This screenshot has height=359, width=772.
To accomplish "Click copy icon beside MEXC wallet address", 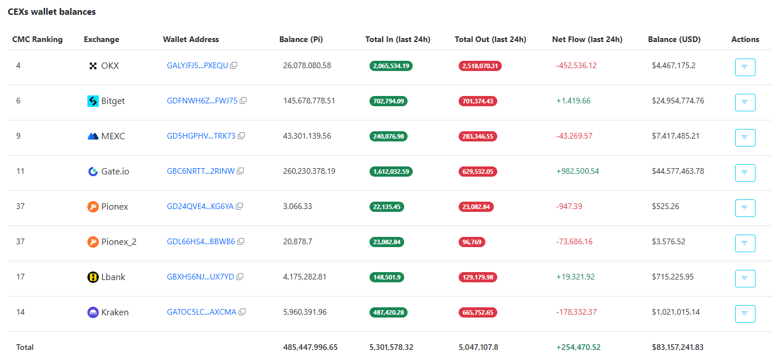I will pos(241,136).
